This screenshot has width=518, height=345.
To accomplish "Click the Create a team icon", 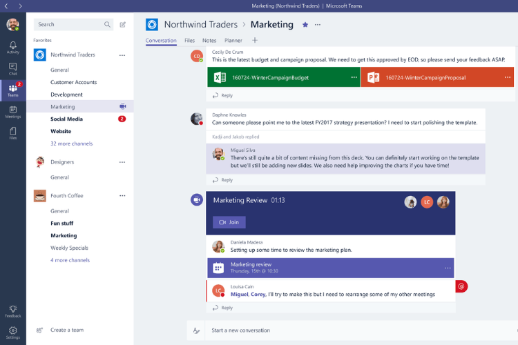I will [39, 330].
